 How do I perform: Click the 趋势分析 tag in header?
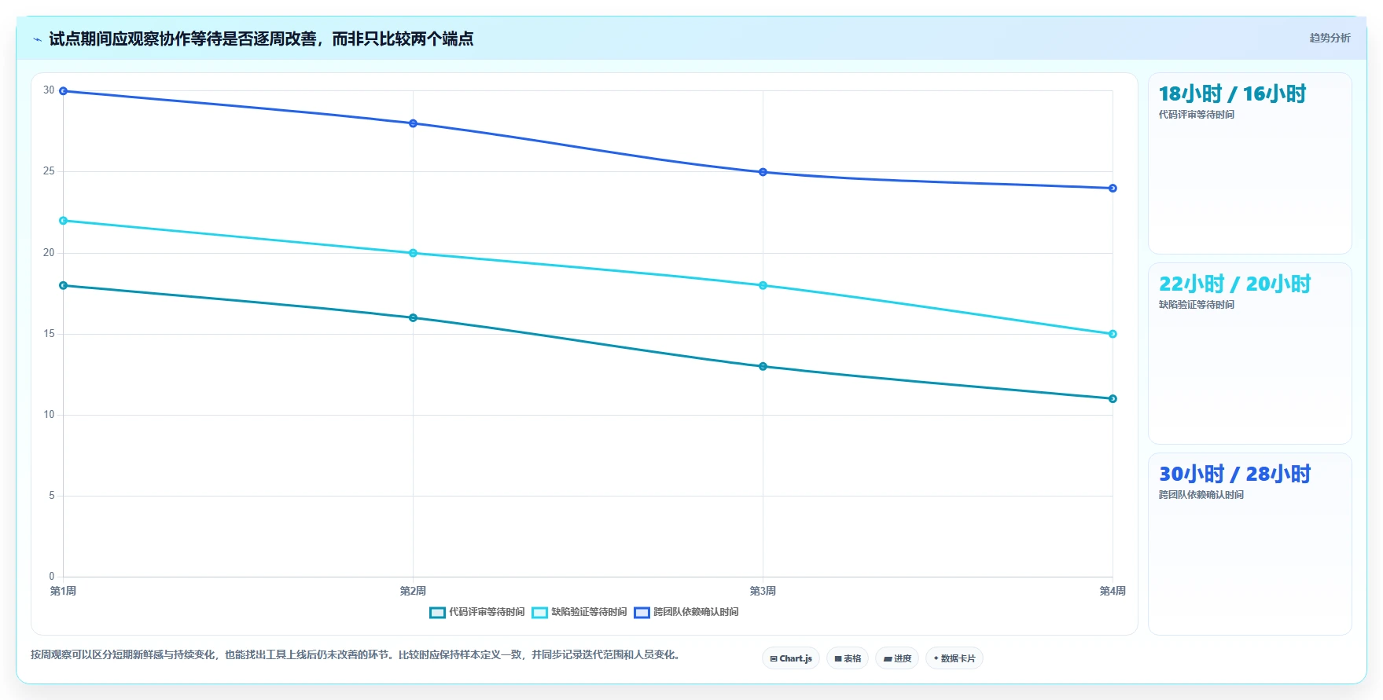(1330, 38)
